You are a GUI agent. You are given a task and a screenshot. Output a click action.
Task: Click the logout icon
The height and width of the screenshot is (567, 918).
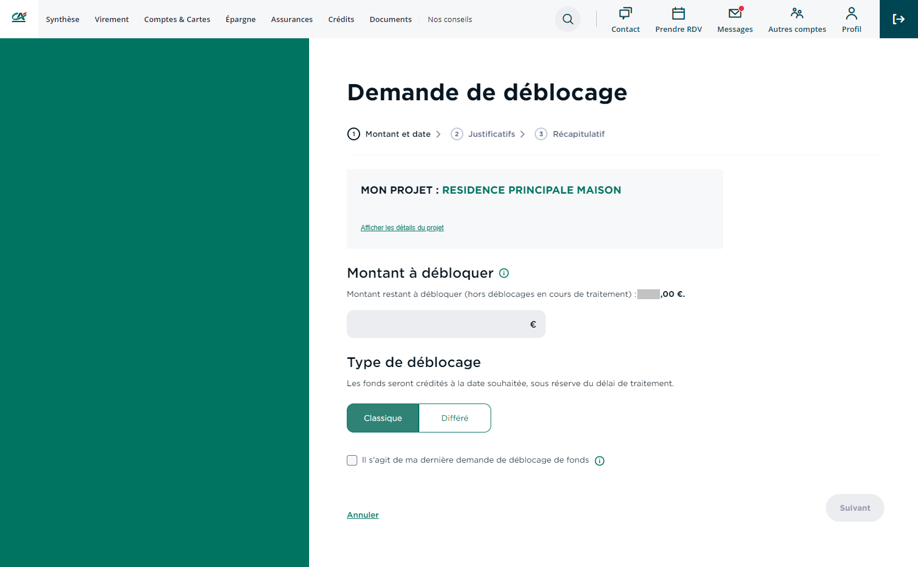898,19
